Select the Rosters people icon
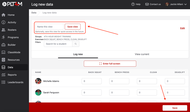Image resolution: width=190 pixels, height=112 pixels. coord(4,30)
